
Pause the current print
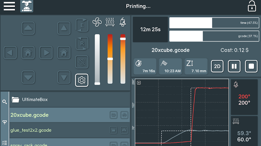point(234,66)
